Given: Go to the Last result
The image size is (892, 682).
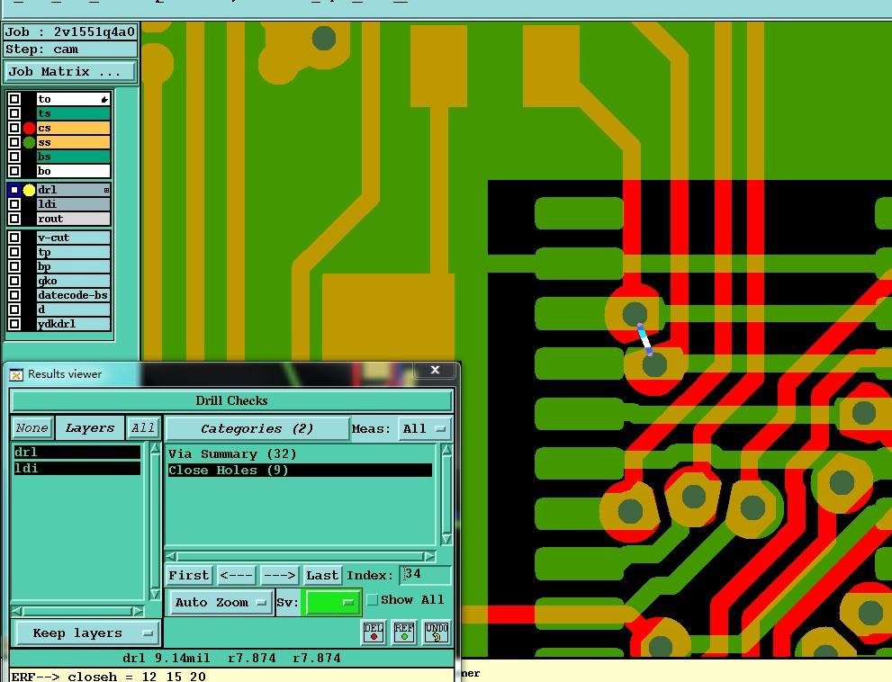Looking at the screenshot, I should coord(322,575).
